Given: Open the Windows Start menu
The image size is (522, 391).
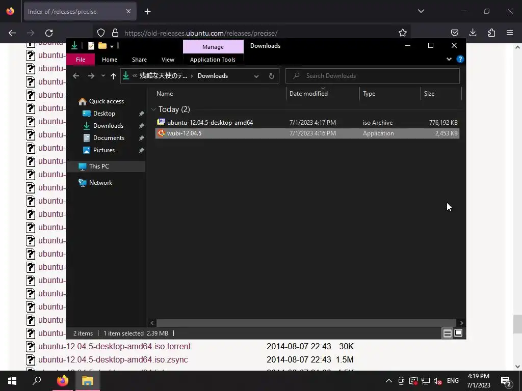Looking at the screenshot, I should (12, 381).
